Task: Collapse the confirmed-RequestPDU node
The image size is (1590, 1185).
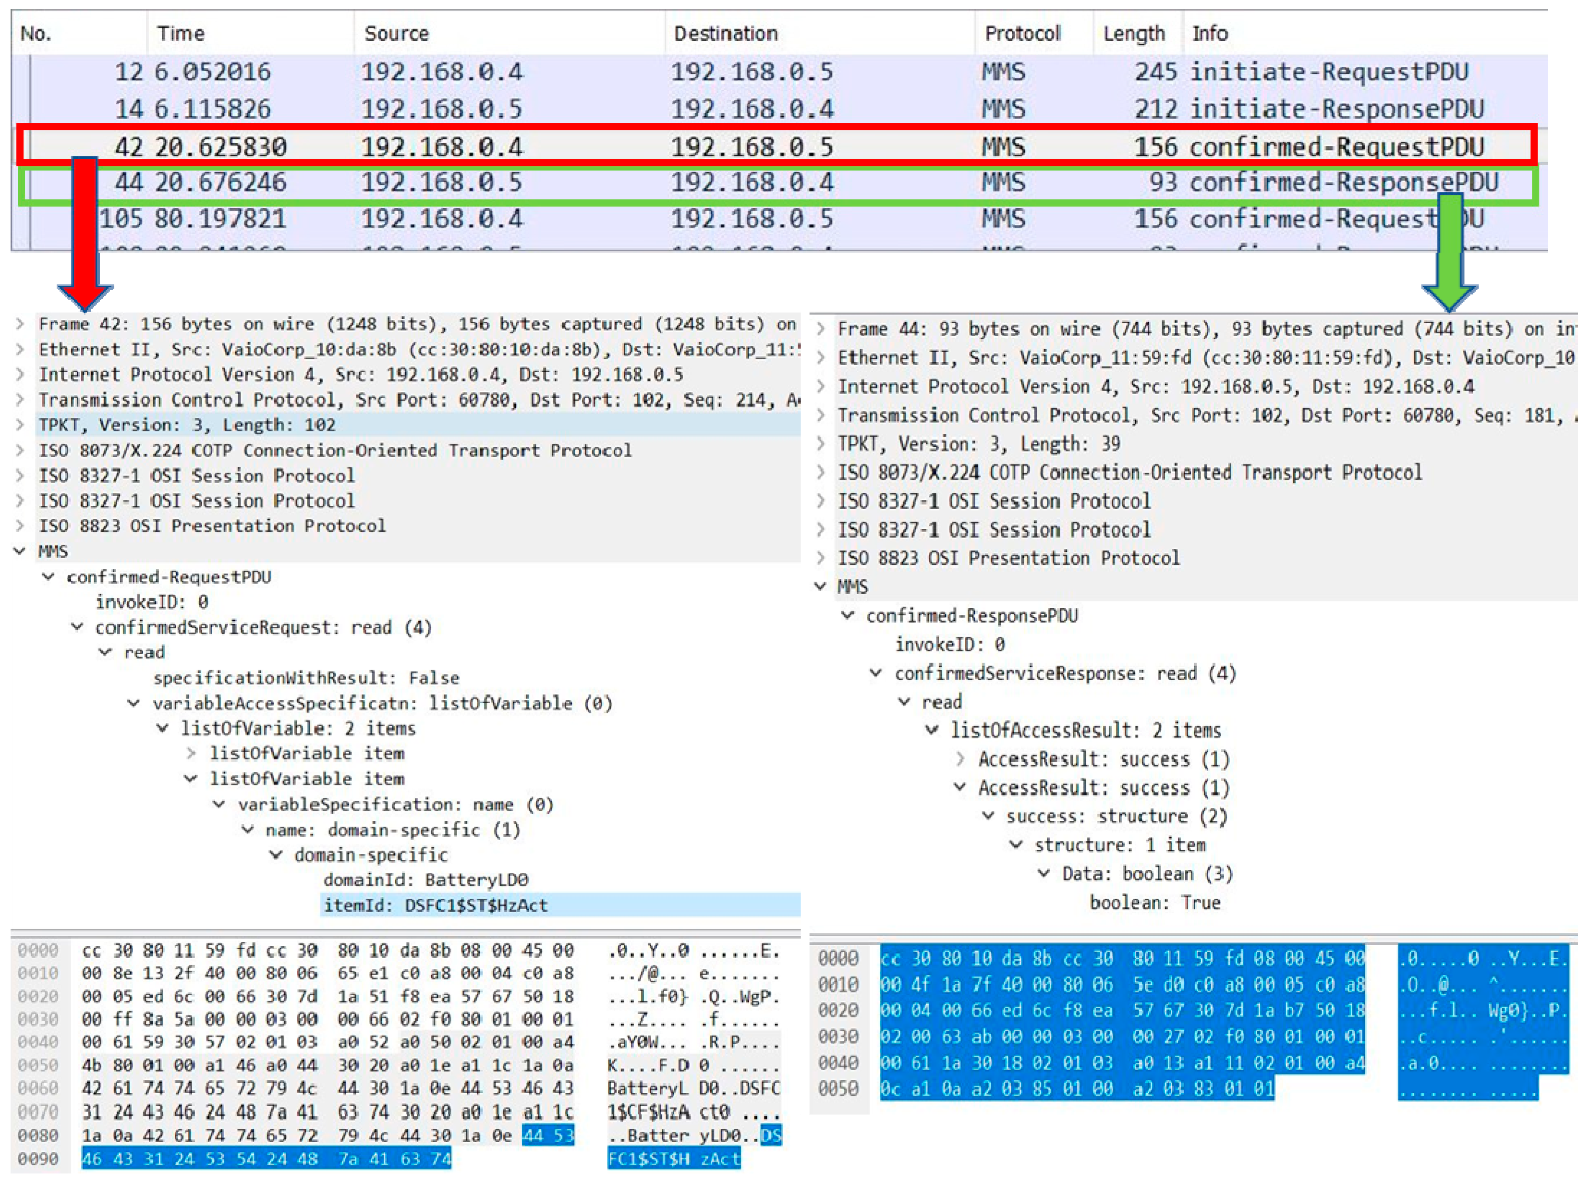Action: pos(49,577)
